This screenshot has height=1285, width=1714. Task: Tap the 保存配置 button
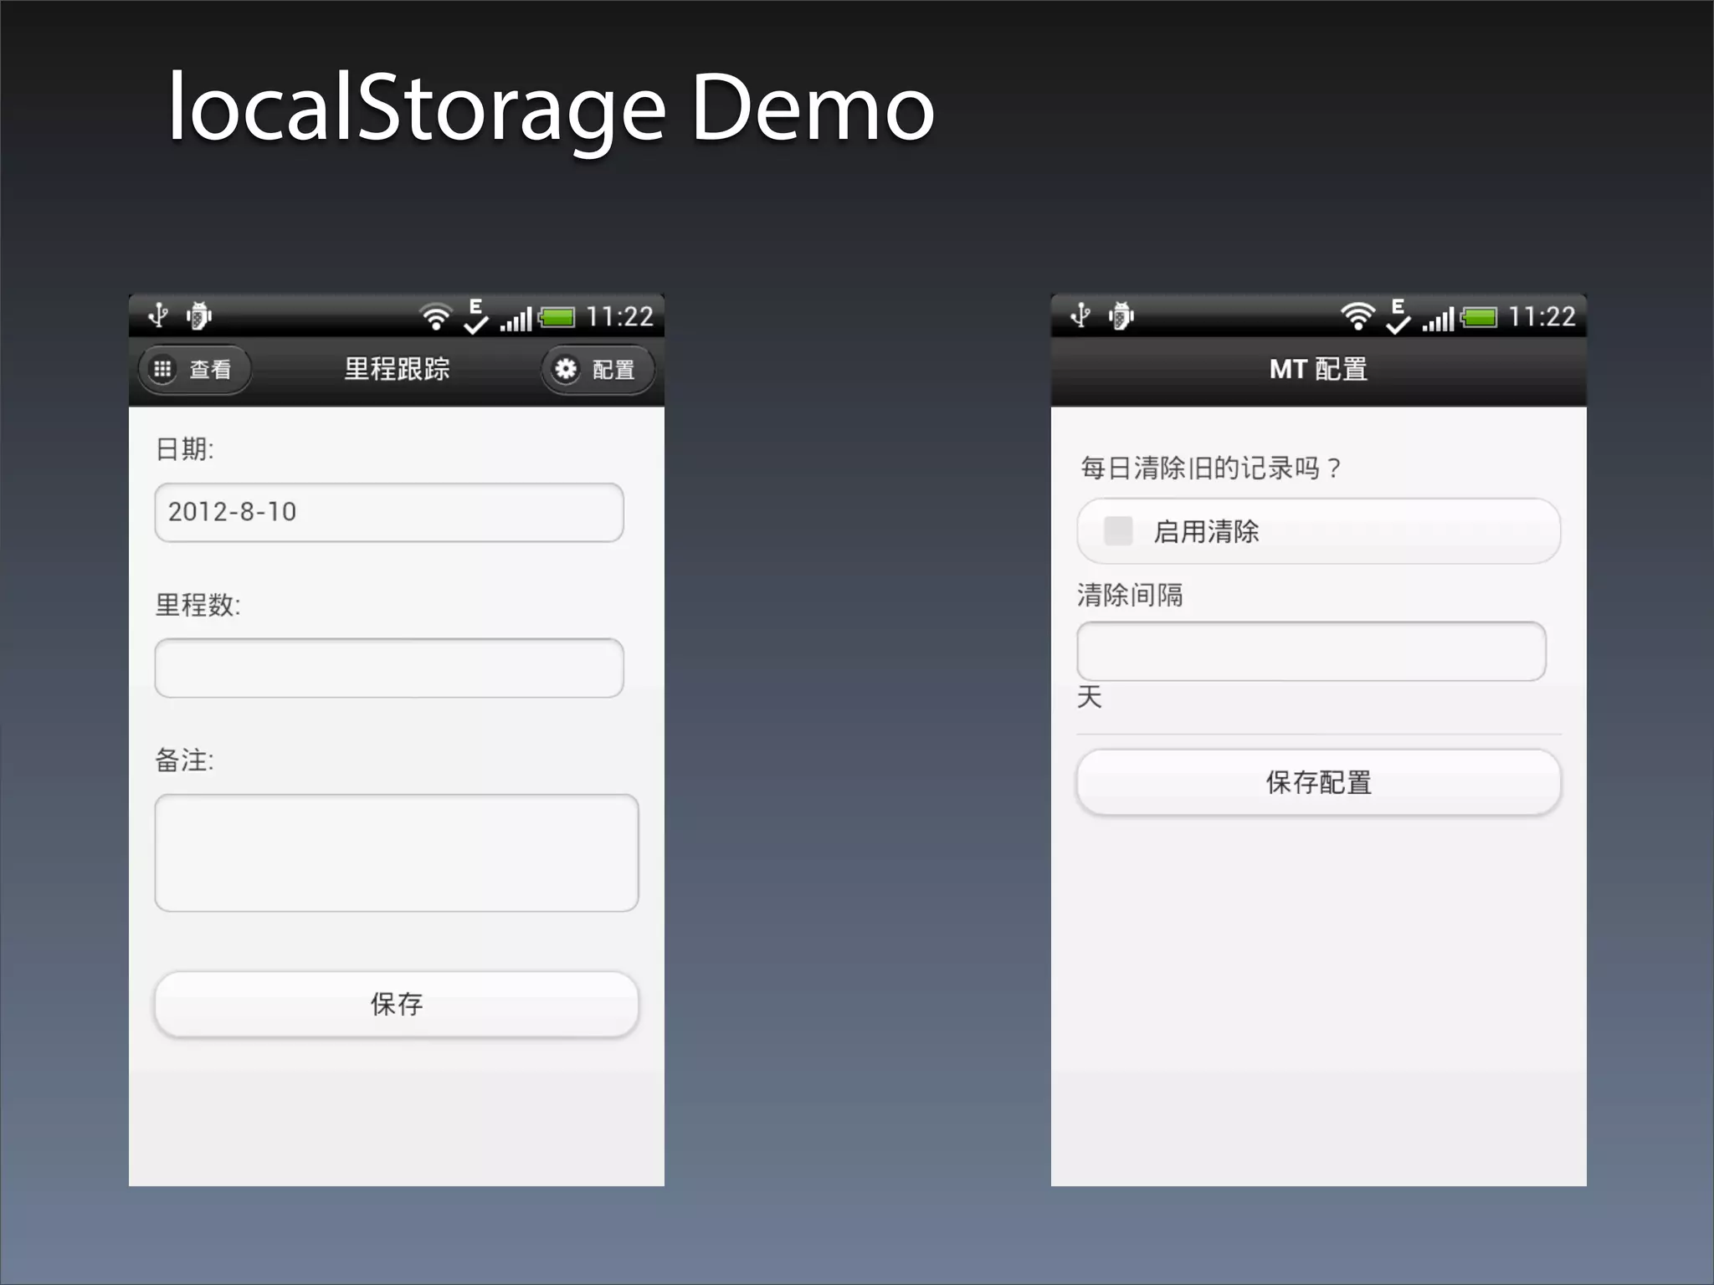1319,782
